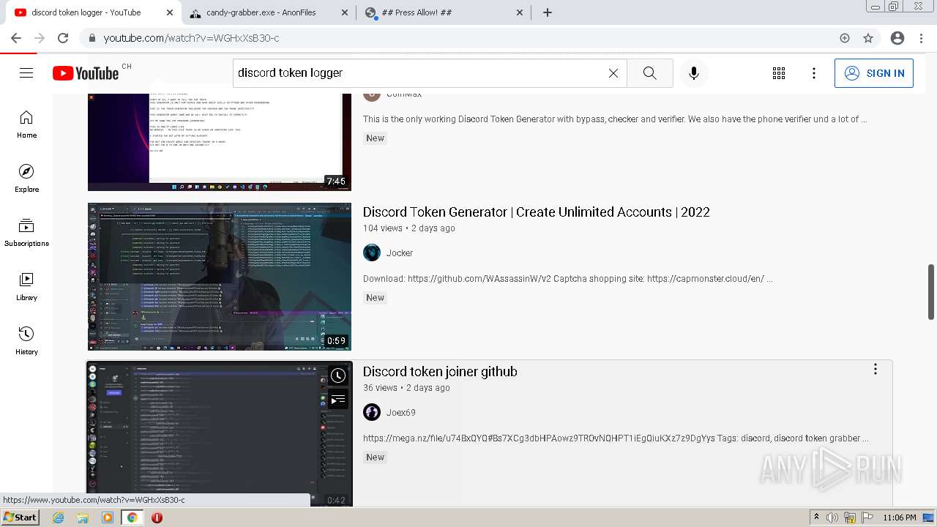
Task: Open the Discord token joiner thumbnail
Action: pos(220,433)
